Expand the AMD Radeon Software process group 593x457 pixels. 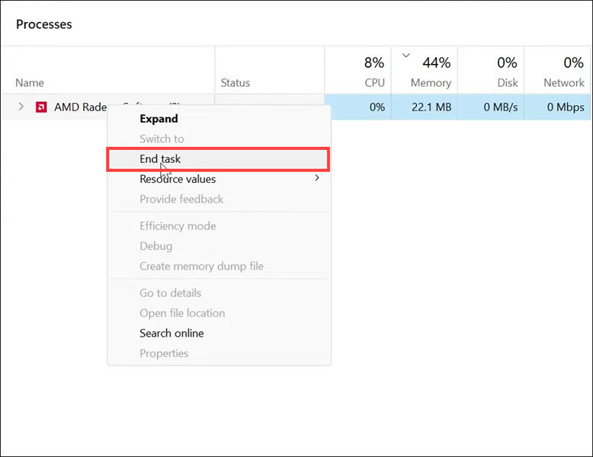(21, 107)
